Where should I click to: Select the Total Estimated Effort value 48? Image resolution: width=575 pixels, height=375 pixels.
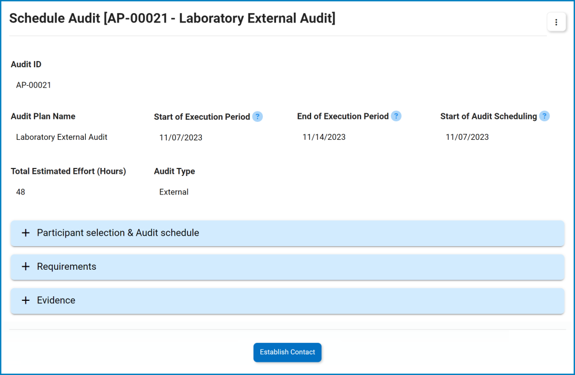[20, 192]
